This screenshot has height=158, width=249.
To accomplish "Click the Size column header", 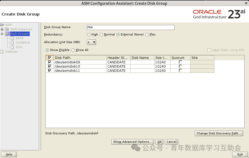I will pos(162,58).
